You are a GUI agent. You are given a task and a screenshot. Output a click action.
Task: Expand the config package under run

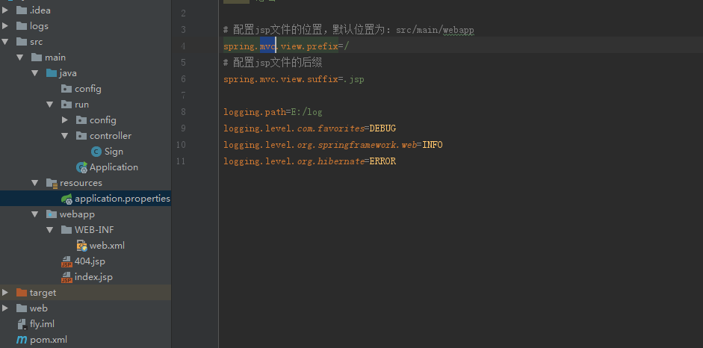pyautogui.click(x=65, y=120)
